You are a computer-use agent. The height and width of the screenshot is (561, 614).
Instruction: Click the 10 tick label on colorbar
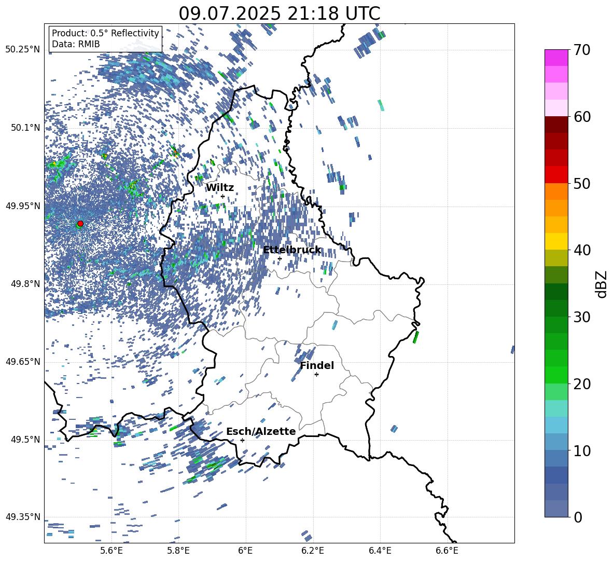point(582,450)
